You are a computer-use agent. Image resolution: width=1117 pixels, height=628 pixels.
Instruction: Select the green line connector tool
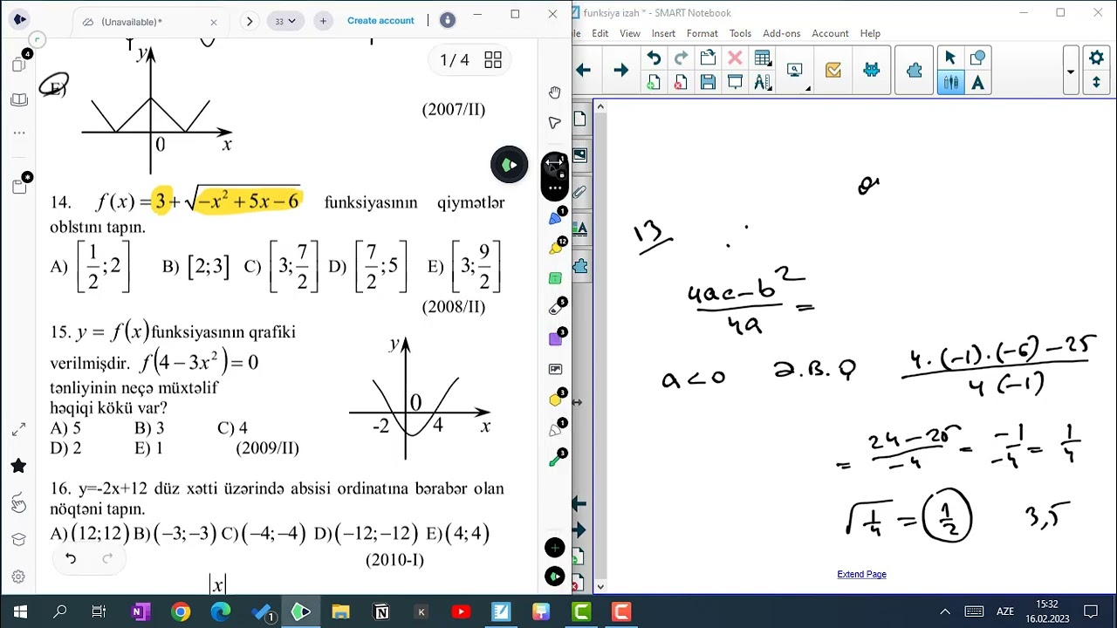[555, 460]
